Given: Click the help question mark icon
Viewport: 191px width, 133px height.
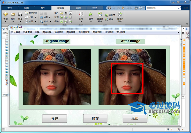Looking at the screenshot, I should 141,8.
